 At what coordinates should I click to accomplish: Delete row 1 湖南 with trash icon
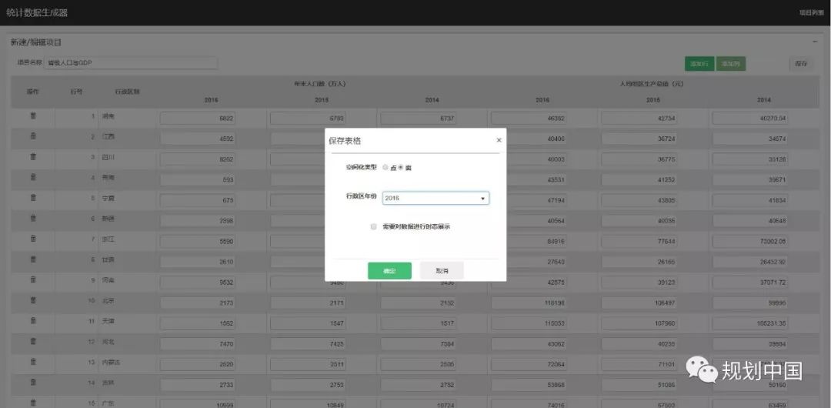click(x=33, y=116)
